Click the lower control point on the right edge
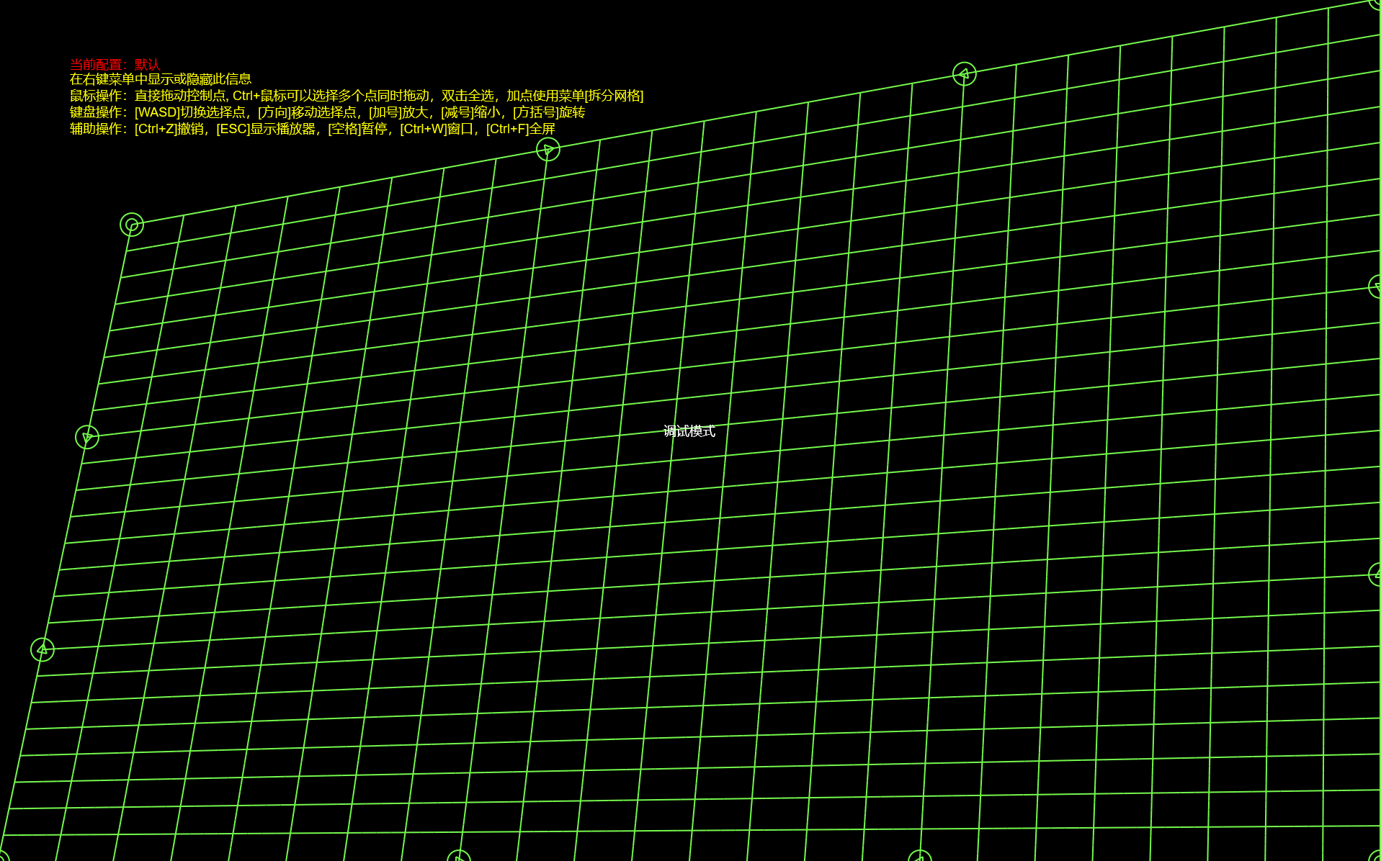The height and width of the screenshot is (861, 1381). tap(1376, 574)
